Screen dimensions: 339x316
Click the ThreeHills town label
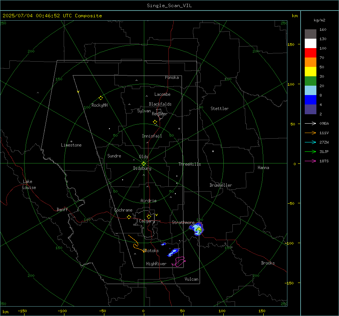[189, 164]
